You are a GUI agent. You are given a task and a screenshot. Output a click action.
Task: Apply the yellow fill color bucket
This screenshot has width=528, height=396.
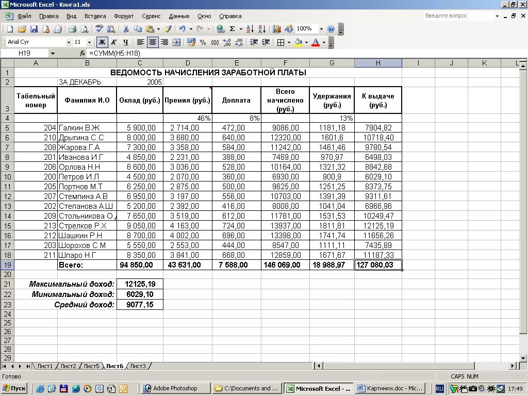pyautogui.click(x=299, y=42)
